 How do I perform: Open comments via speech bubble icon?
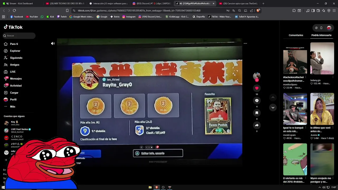click(257, 101)
